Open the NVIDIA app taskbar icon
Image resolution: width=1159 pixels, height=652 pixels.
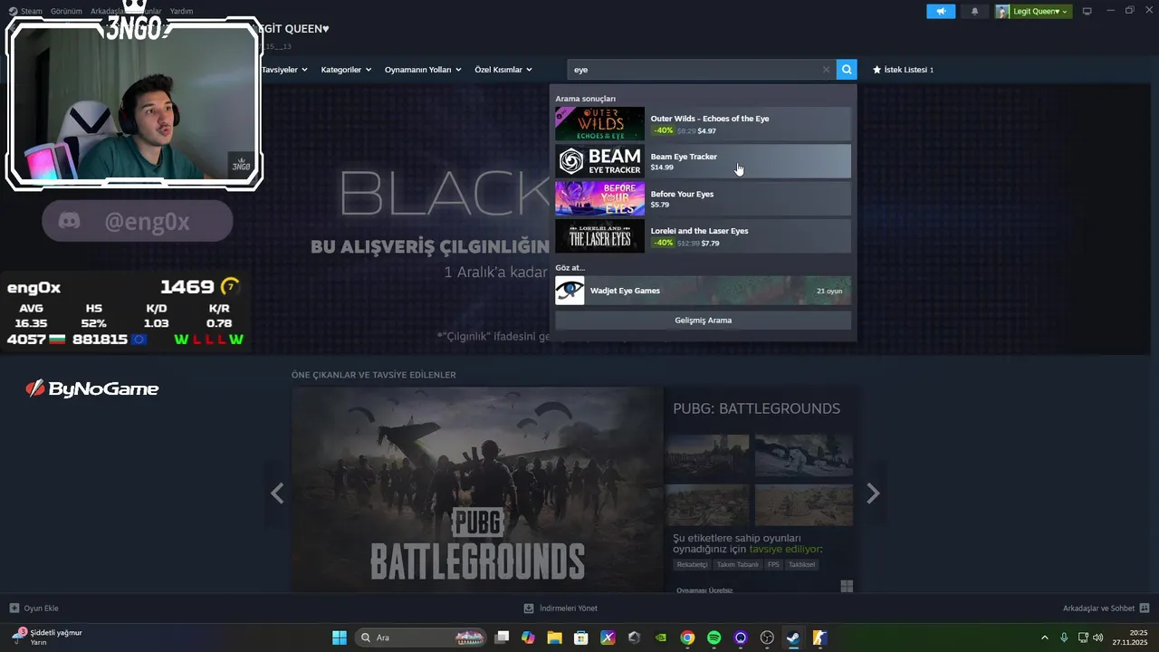pos(661,638)
